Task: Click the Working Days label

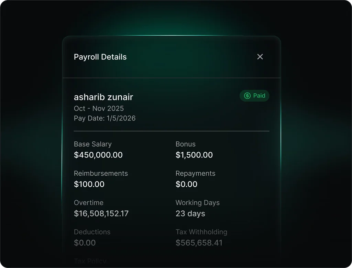Action: [x=198, y=202]
